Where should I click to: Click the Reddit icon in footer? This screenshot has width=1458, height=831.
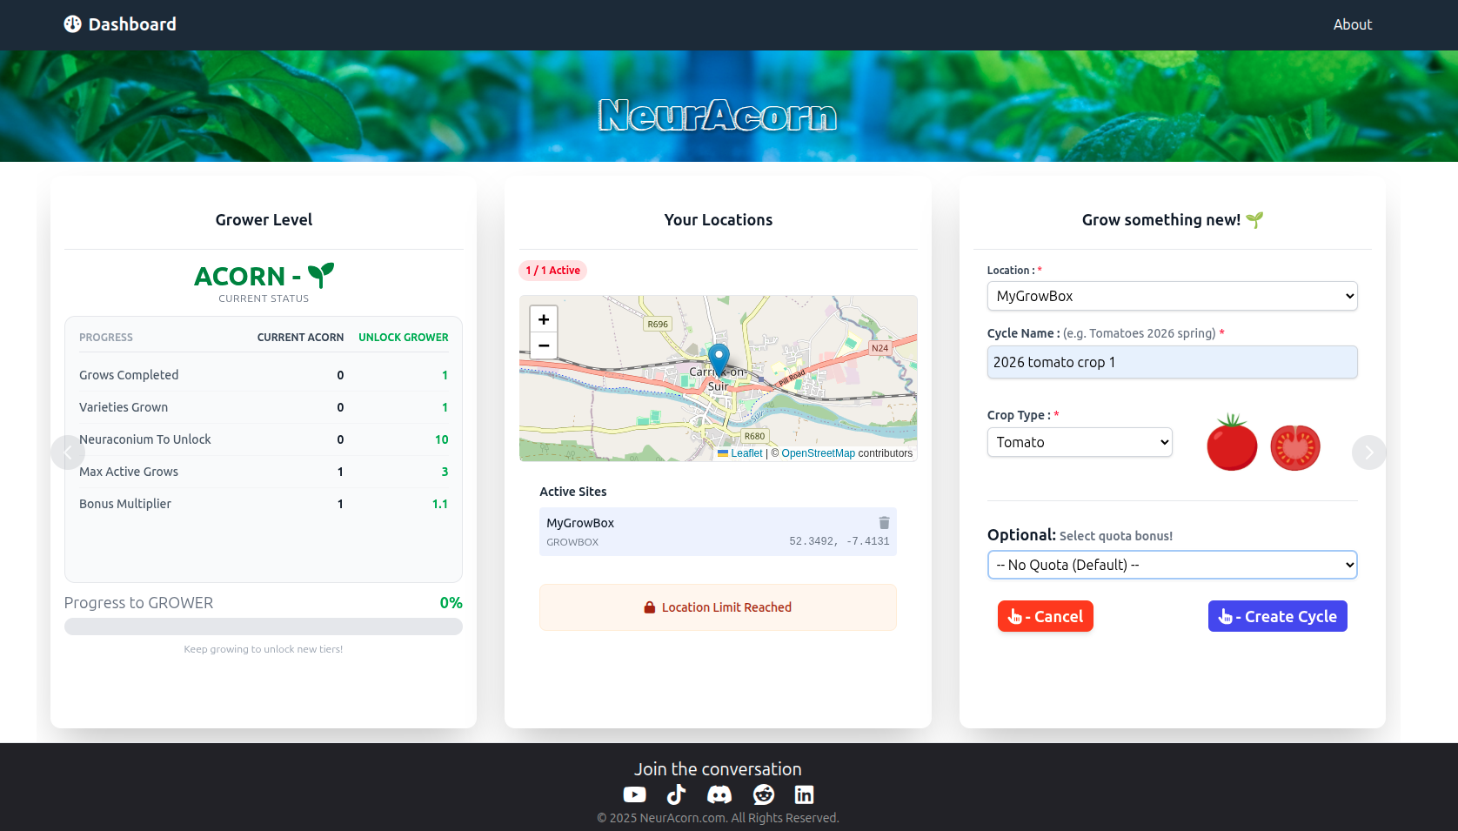(764, 794)
